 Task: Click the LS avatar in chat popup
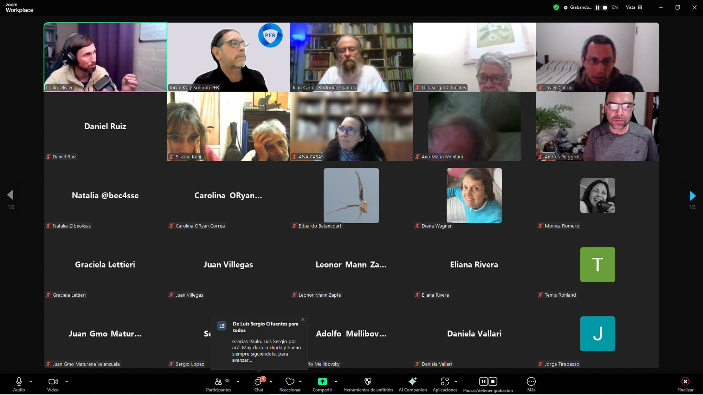(x=222, y=326)
